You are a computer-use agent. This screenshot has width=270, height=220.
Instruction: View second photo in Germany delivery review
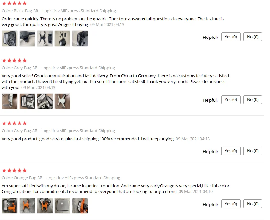[27, 101]
